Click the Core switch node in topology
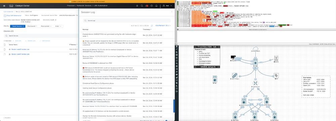The width and height of the screenshot is (336, 121). point(255,62)
